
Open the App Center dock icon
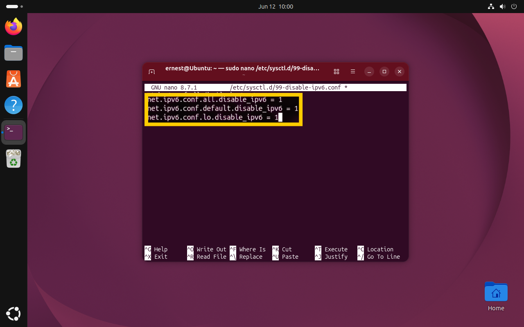point(14,79)
